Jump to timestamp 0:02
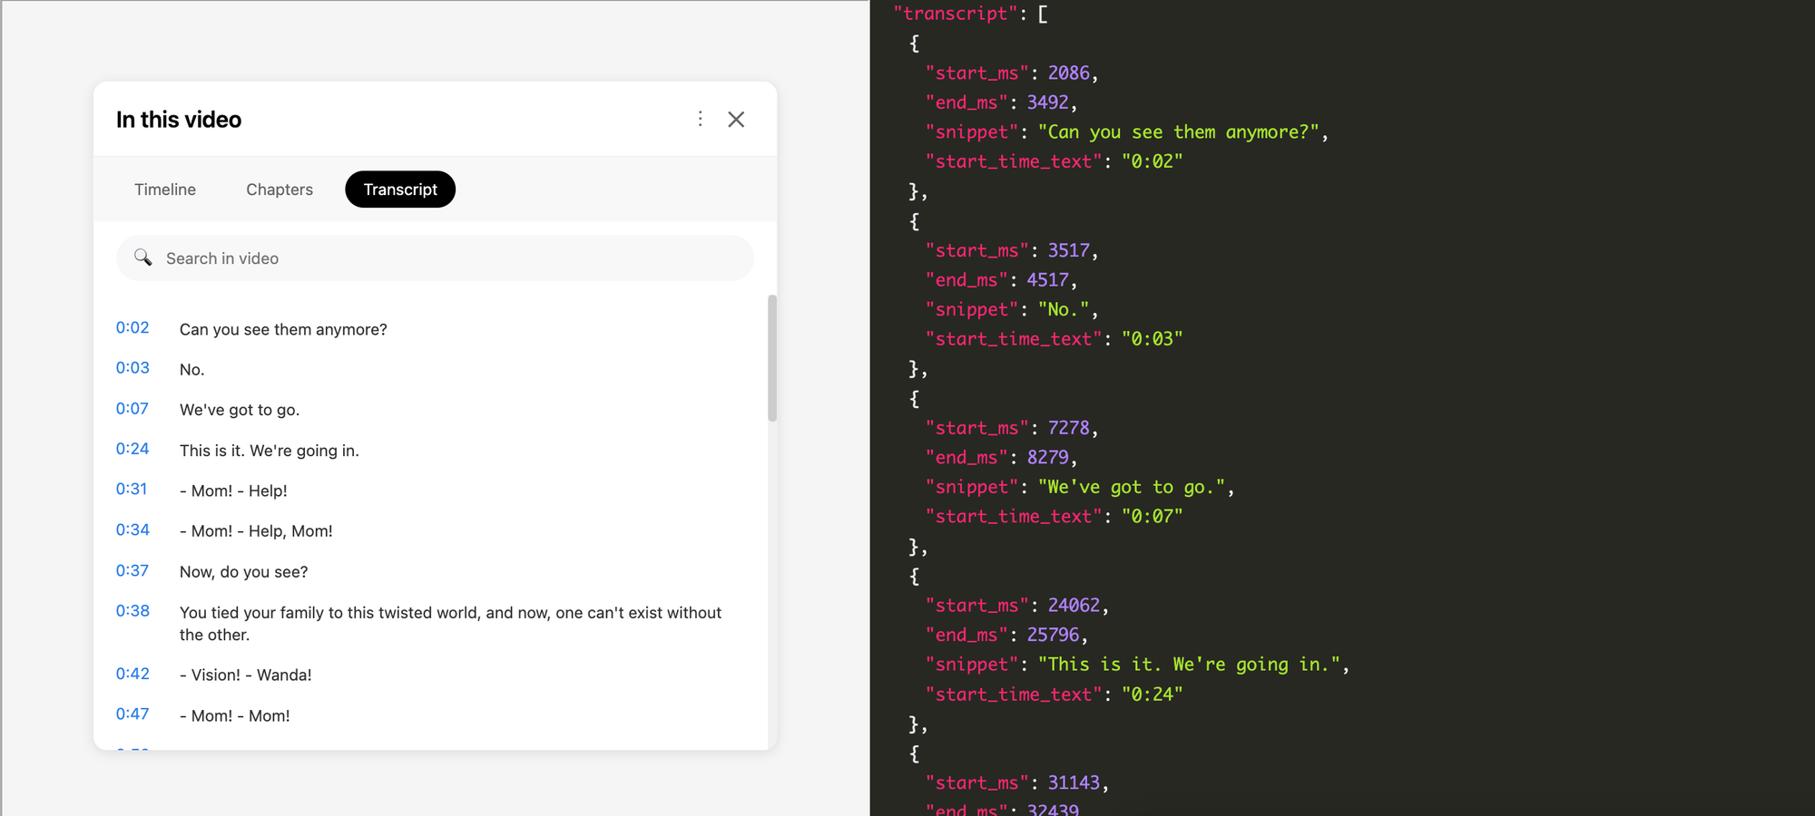The image size is (1815, 816). pos(132,327)
